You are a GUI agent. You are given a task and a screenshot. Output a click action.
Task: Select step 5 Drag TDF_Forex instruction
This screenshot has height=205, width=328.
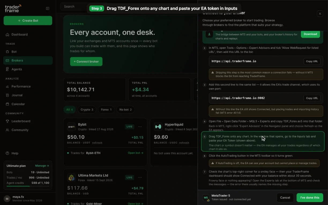263,141
